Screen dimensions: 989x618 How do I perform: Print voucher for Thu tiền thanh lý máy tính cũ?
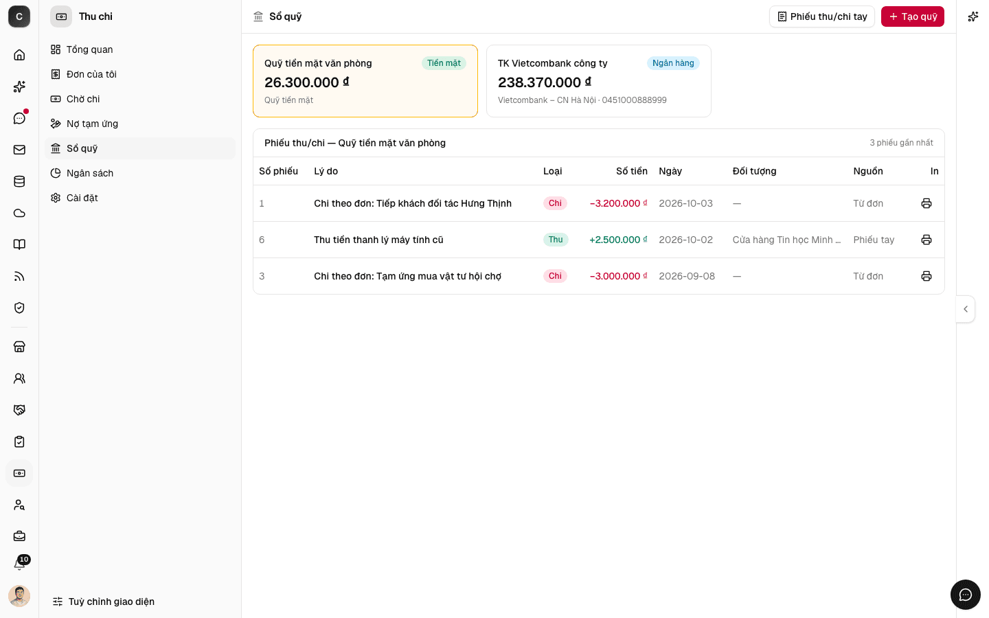point(927,240)
